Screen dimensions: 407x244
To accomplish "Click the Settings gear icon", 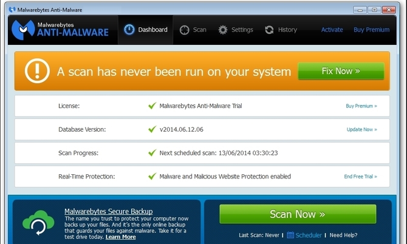I will (223, 30).
